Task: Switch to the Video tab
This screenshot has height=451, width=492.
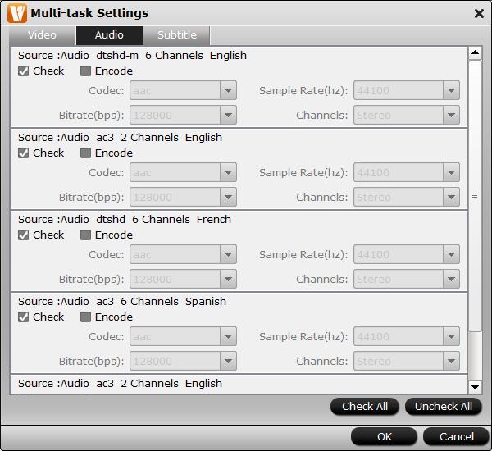Action: tap(42, 34)
